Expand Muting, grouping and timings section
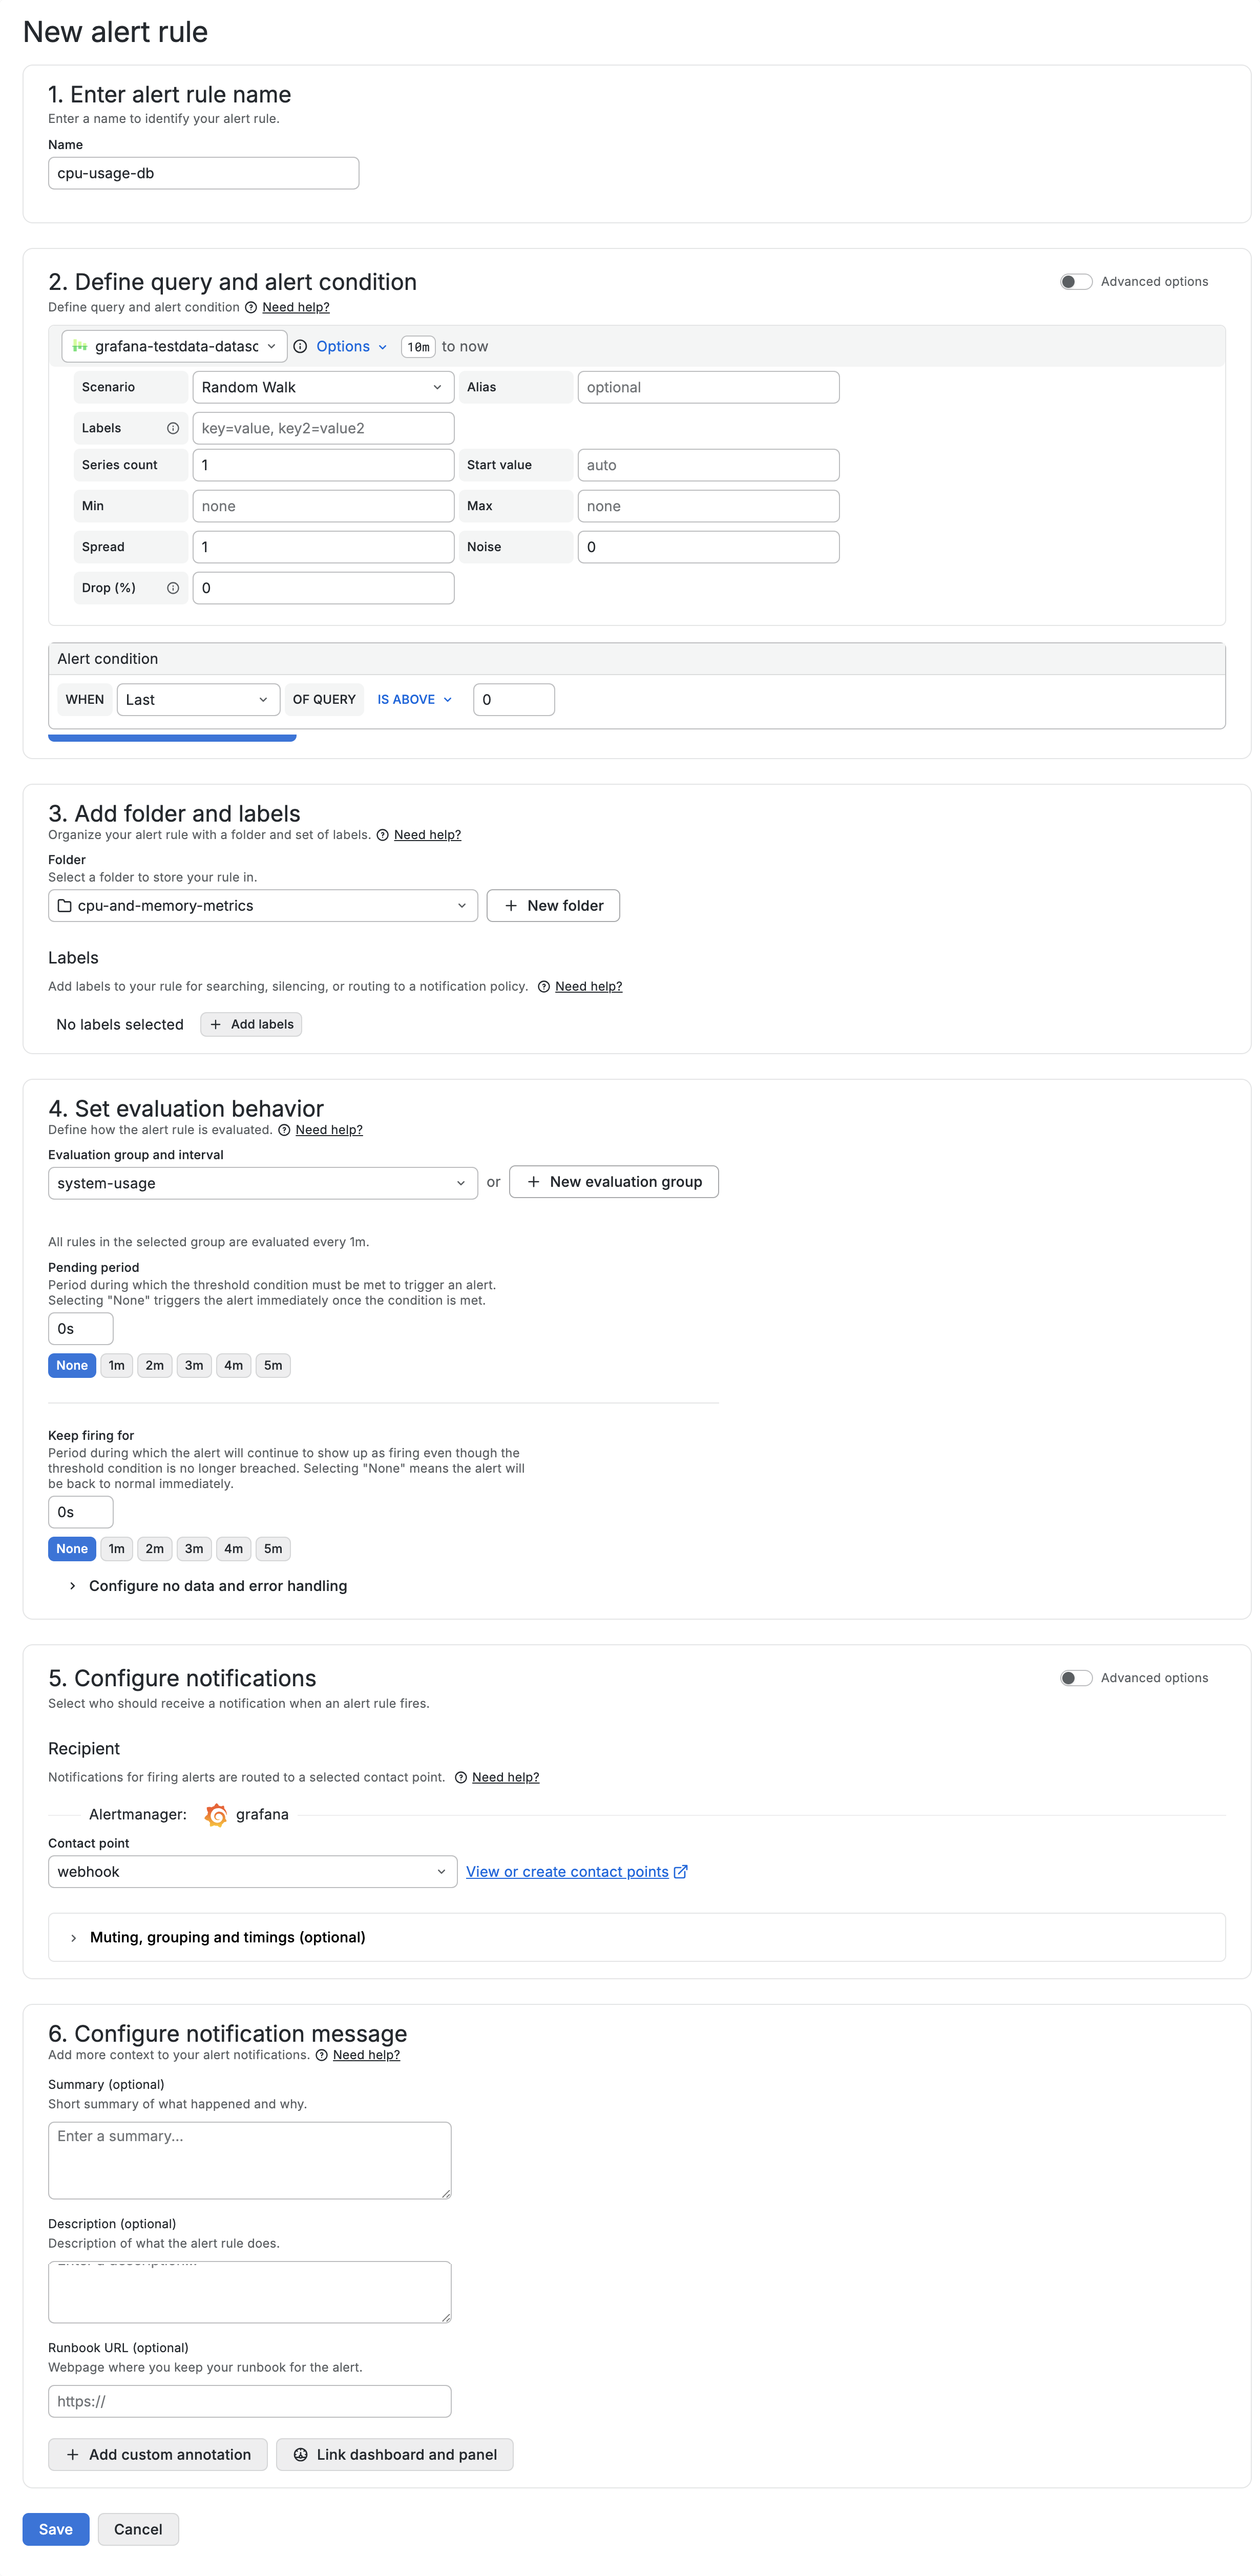1260x2576 pixels. [227, 1938]
